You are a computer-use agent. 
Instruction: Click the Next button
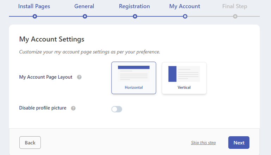[x=239, y=143]
